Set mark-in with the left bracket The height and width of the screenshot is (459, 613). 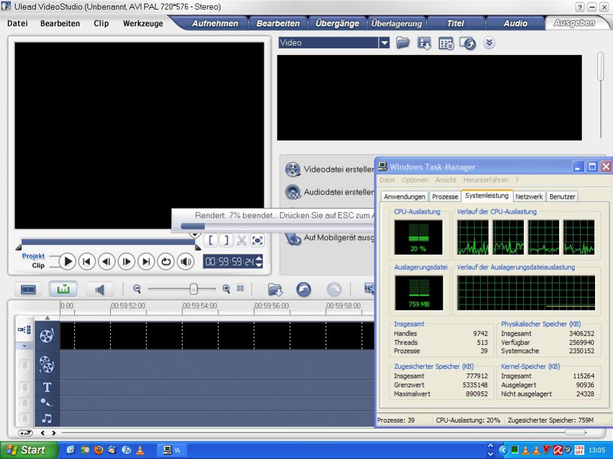point(211,240)
